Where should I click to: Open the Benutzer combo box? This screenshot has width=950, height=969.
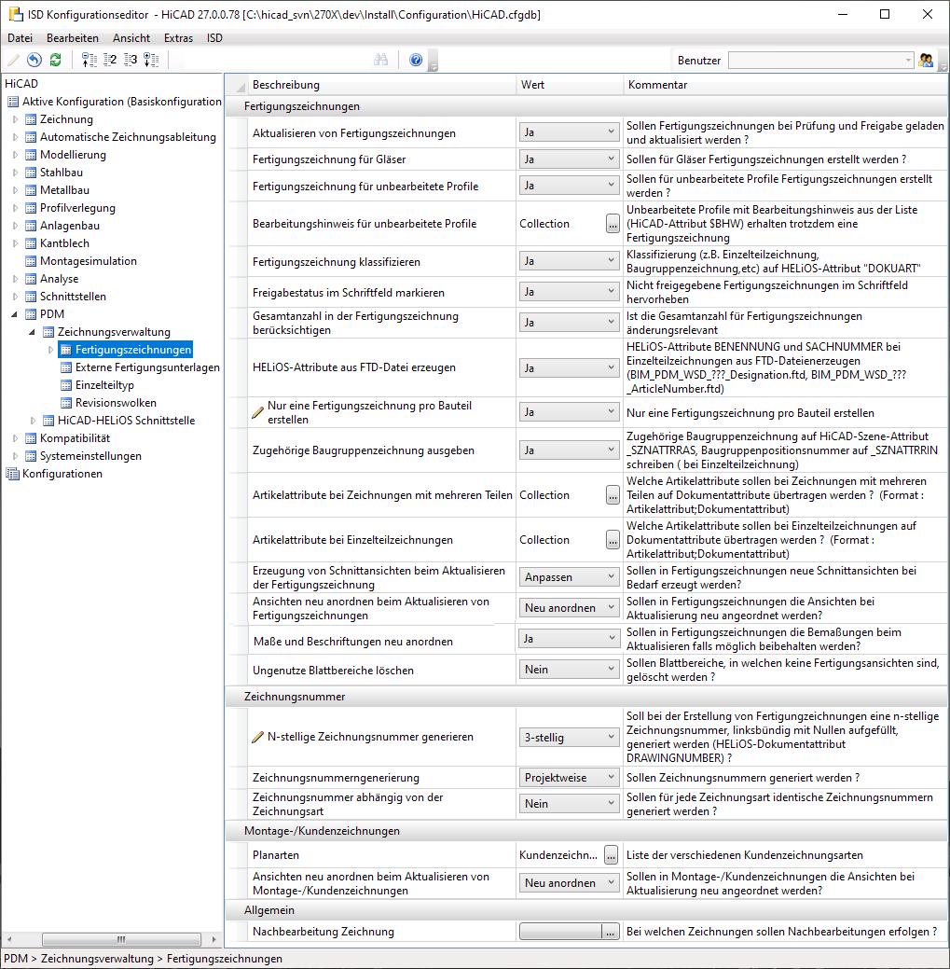tap(821, 61)
